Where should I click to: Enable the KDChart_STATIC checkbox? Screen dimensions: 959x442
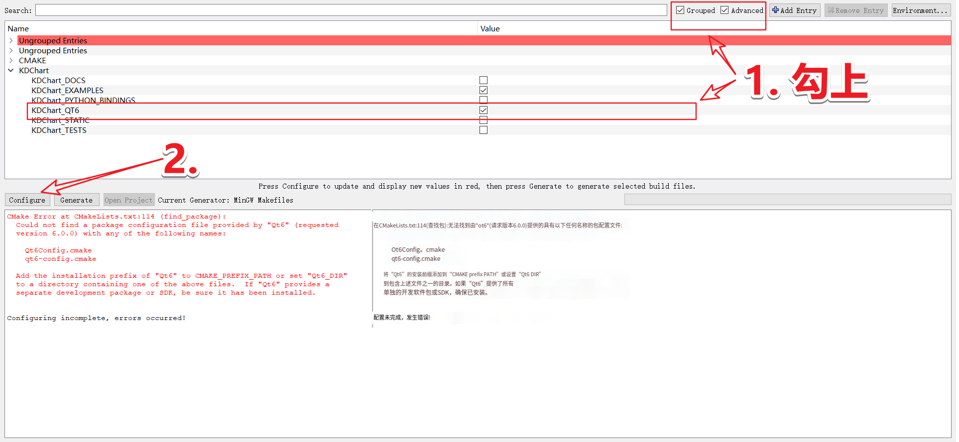(x=483, y=120)
